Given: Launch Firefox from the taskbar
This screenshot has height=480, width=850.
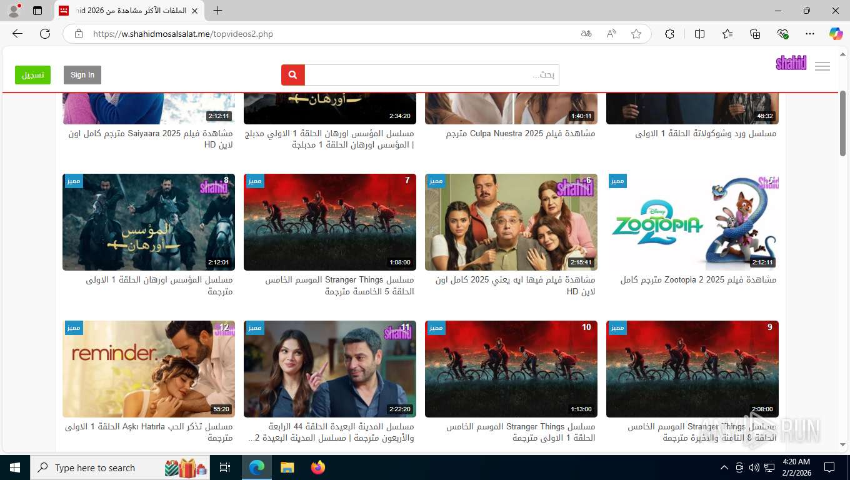Looking at the screenshot, I should (318, 467).
